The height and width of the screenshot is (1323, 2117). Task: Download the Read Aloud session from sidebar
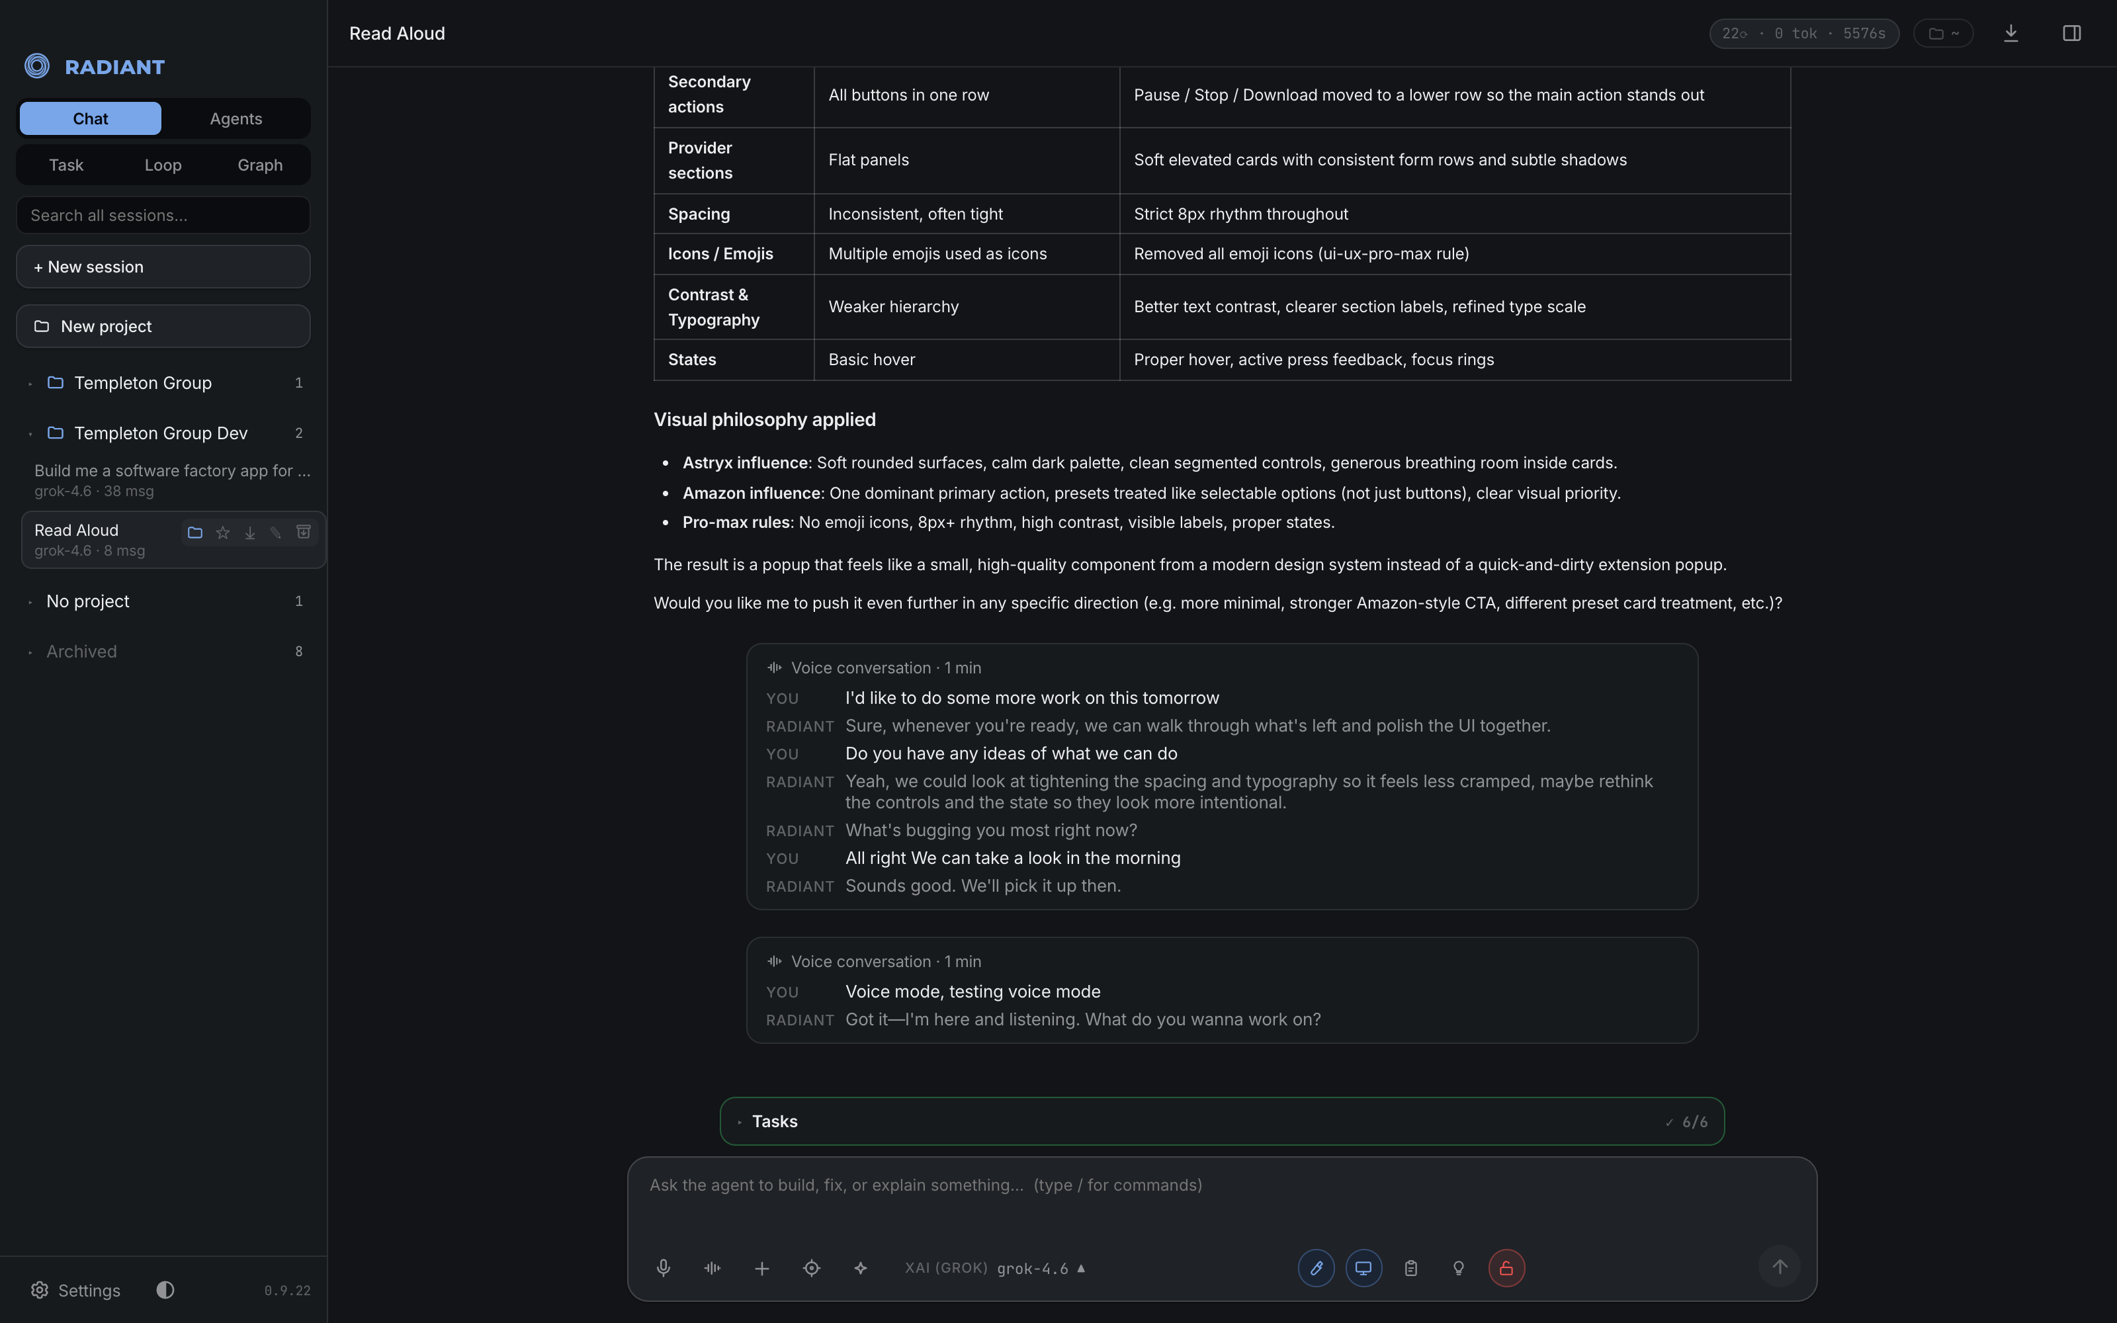point(249,532)
